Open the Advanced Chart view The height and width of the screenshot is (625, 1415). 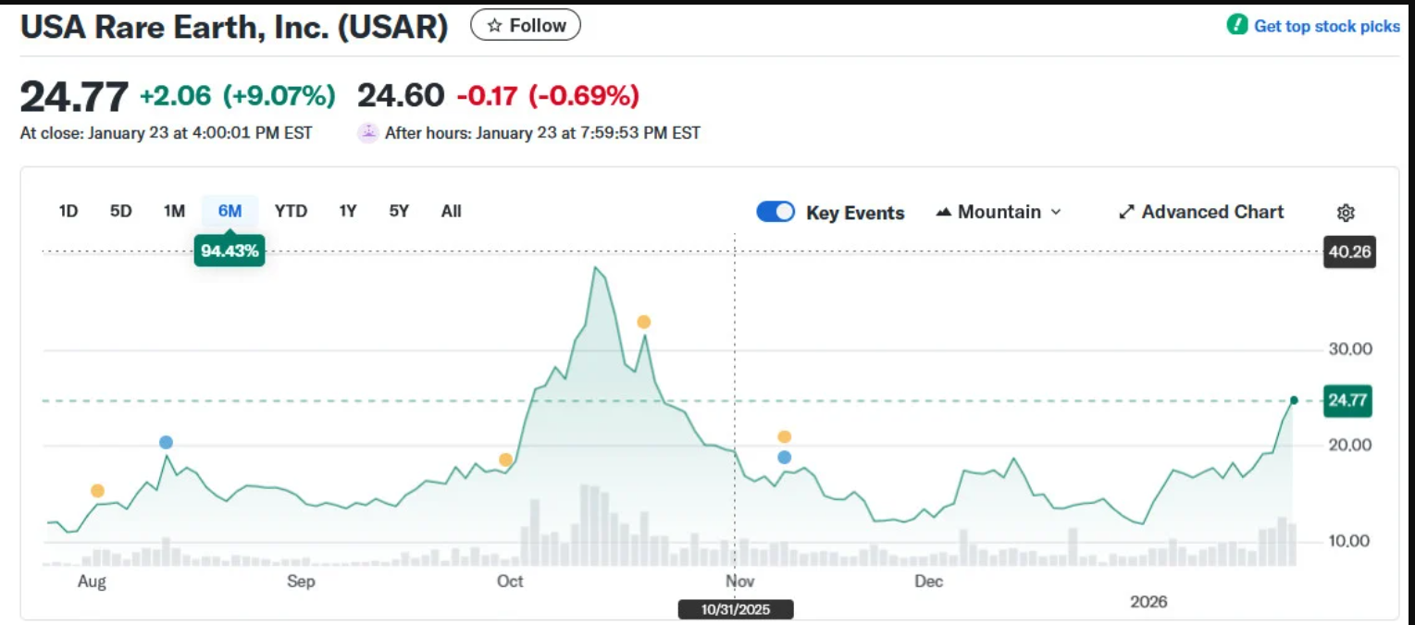point(1201,213)
